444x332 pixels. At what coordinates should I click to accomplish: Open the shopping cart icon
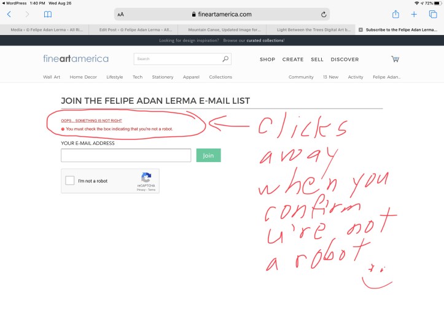tap(395, 60)
